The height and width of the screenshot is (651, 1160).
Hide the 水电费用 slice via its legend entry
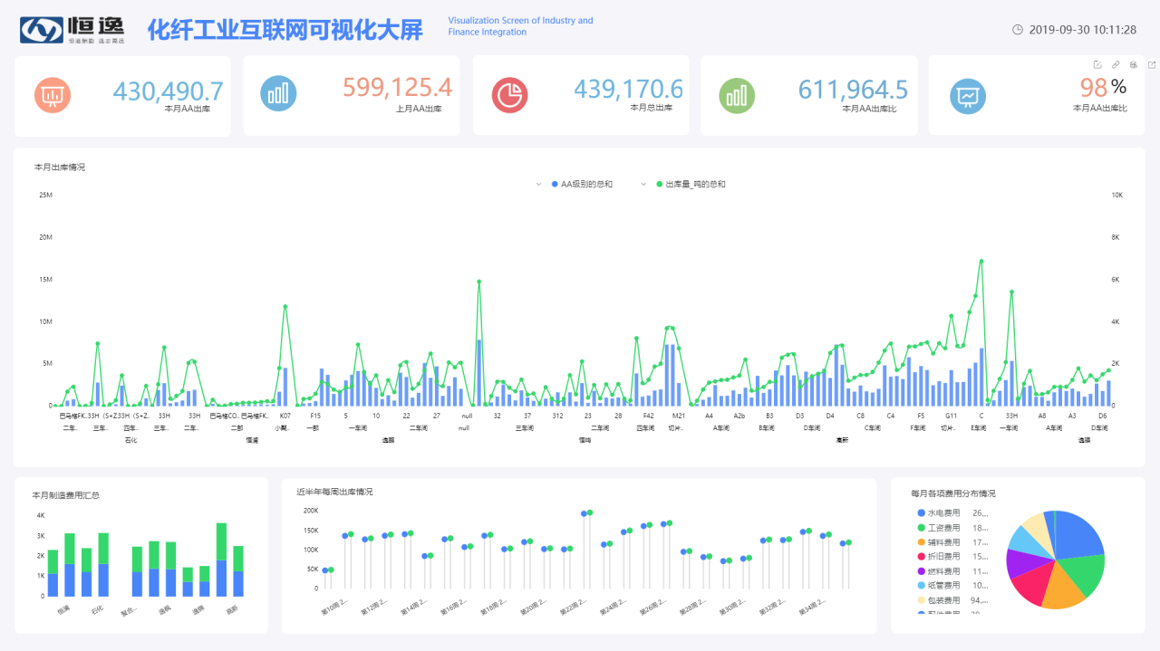(942, 512)
